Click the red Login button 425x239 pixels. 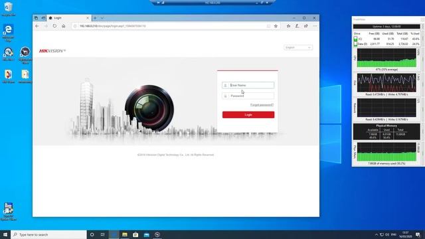[248, 115]
